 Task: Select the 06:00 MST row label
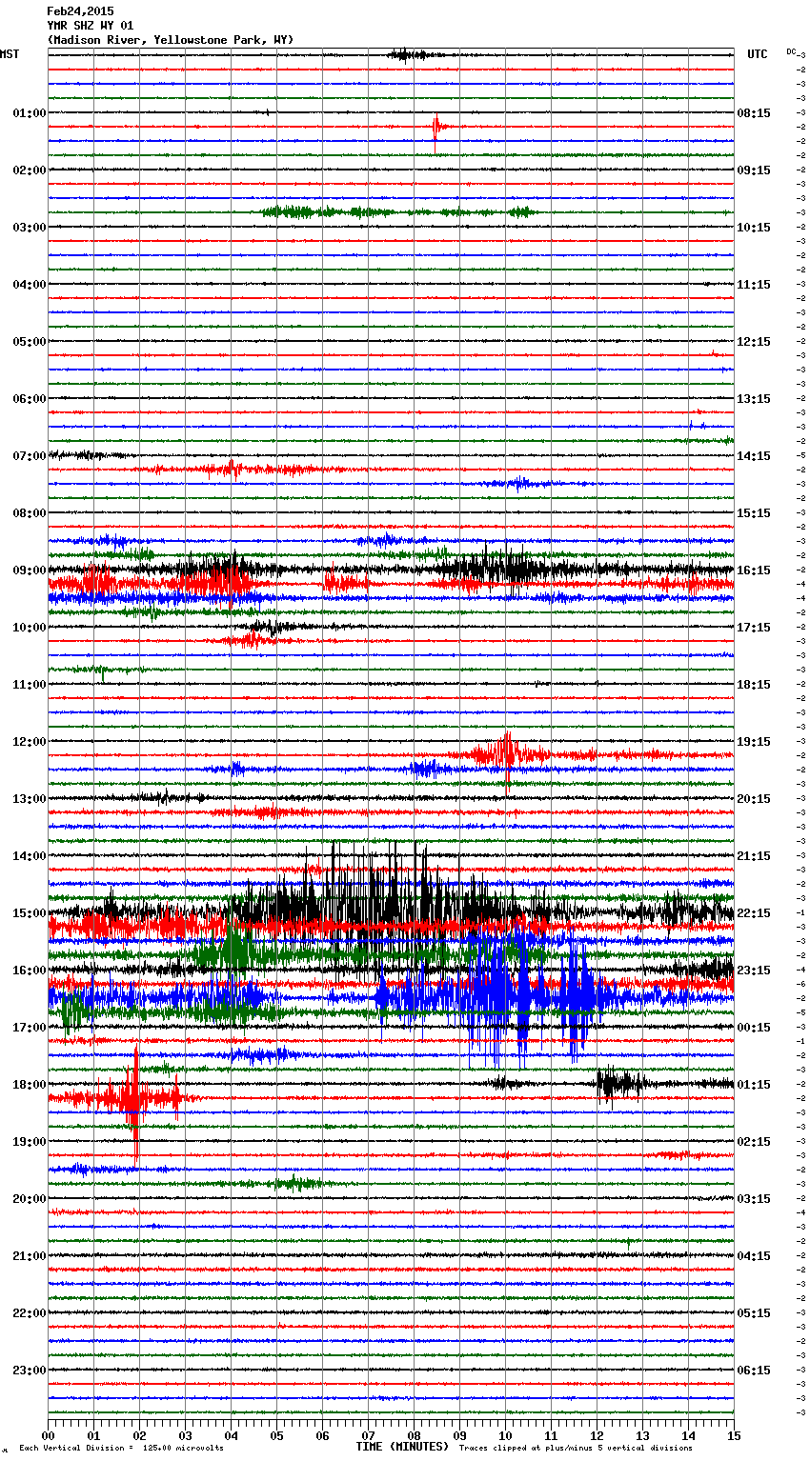click(x=30, y=398)
